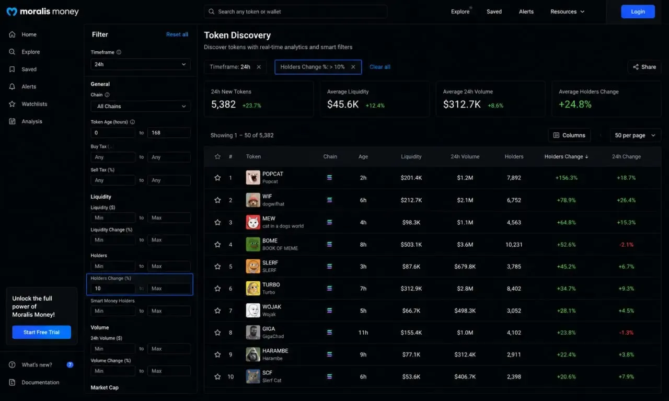Image resolution: width=669 pixels, height=401 pixels.
Task: Click the Documentation icon in sidebar
Action: tap(12, 382)
